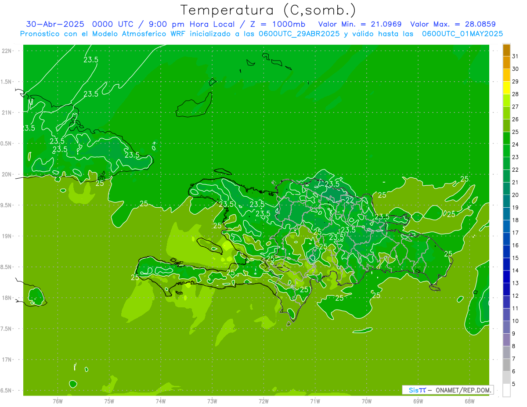527x407 pixels.
Task: Click legend value "12" on the color scale
Action: (515, 295)
